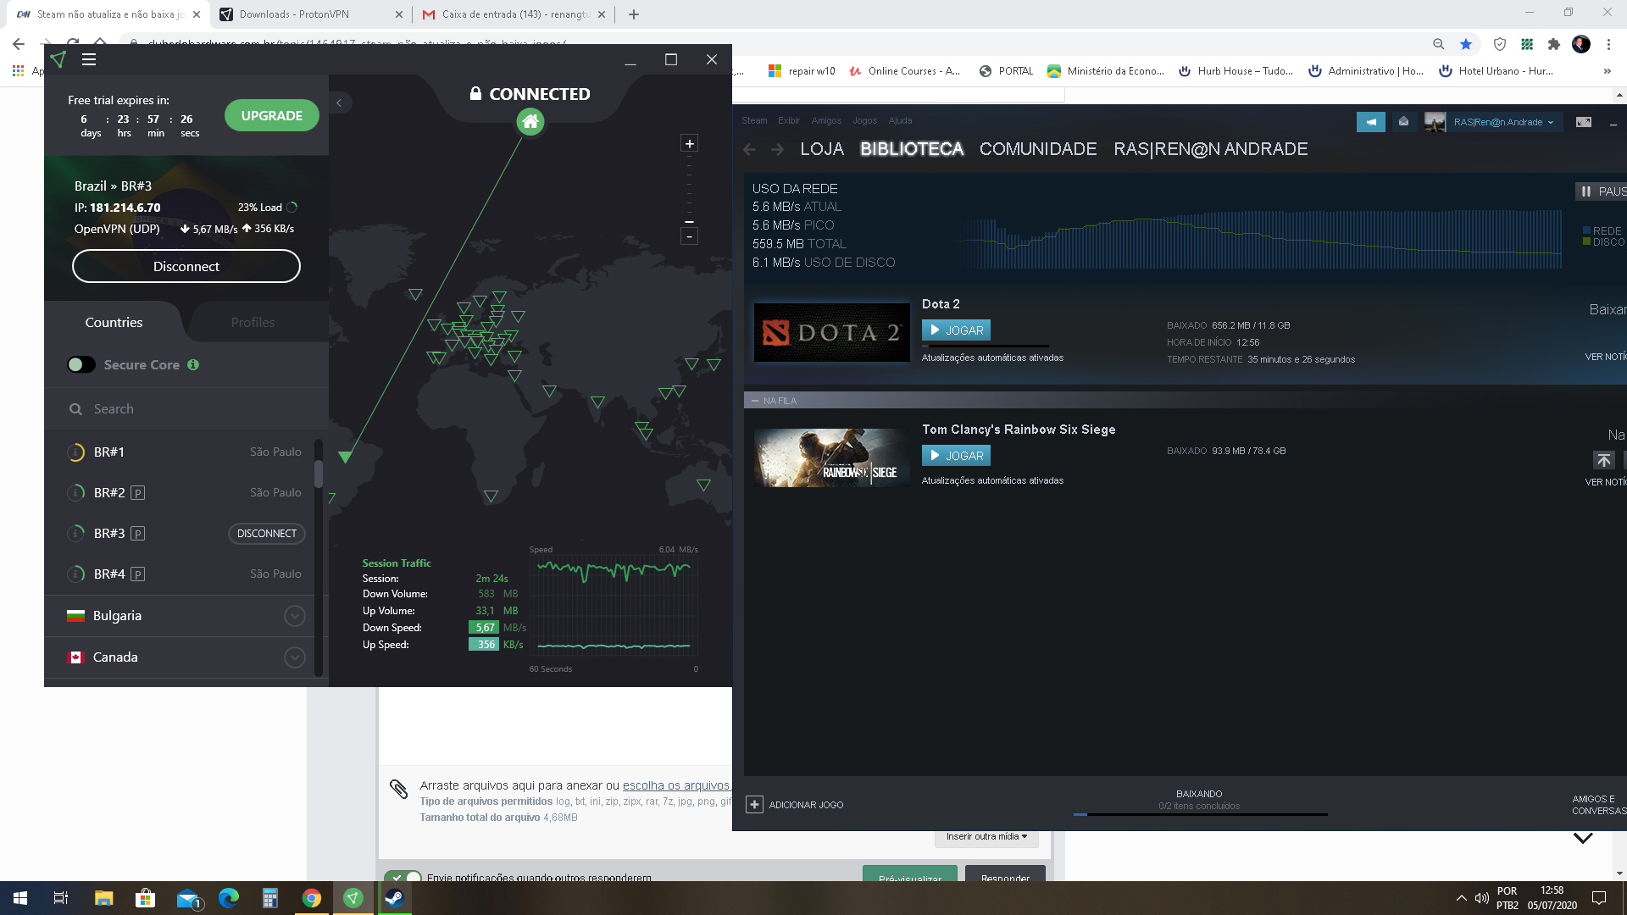Click the Chrome zoom magnifier icon in the address bar
This screenshot has width=1627, height=915.
[1439, 44]
